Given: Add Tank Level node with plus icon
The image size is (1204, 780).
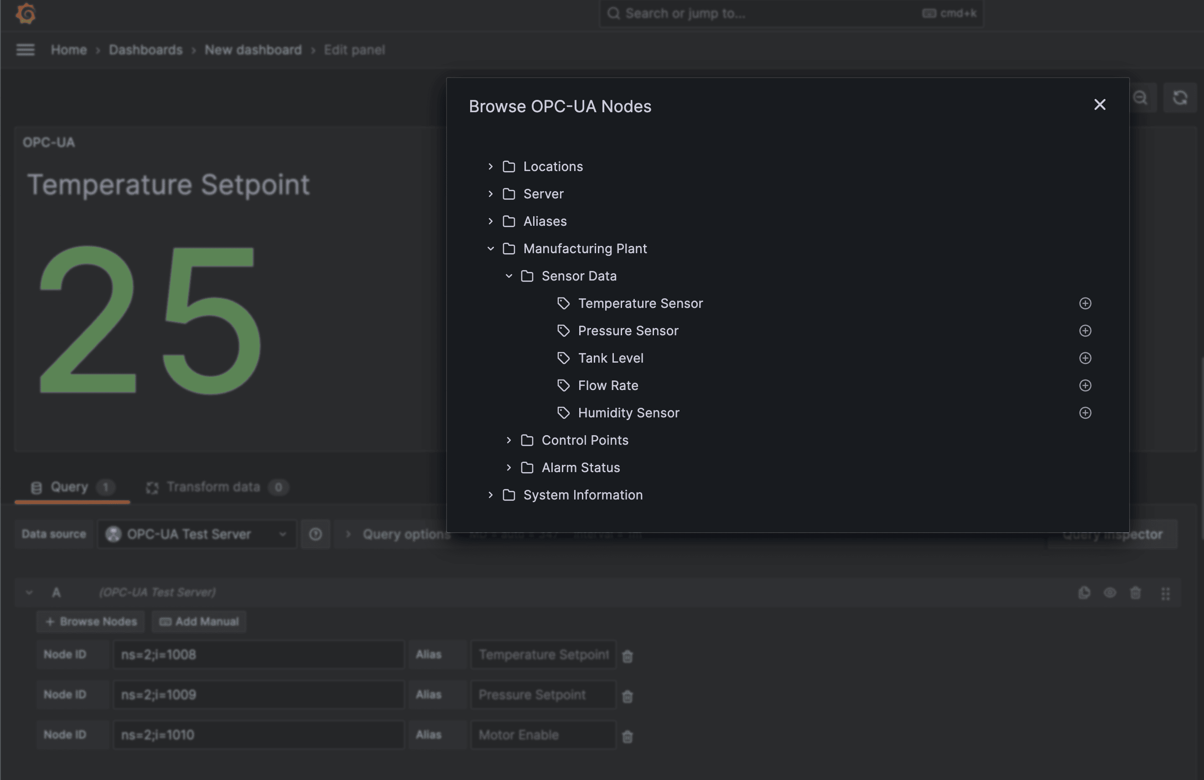Looking at the screenshot, I should point(1085,358).
